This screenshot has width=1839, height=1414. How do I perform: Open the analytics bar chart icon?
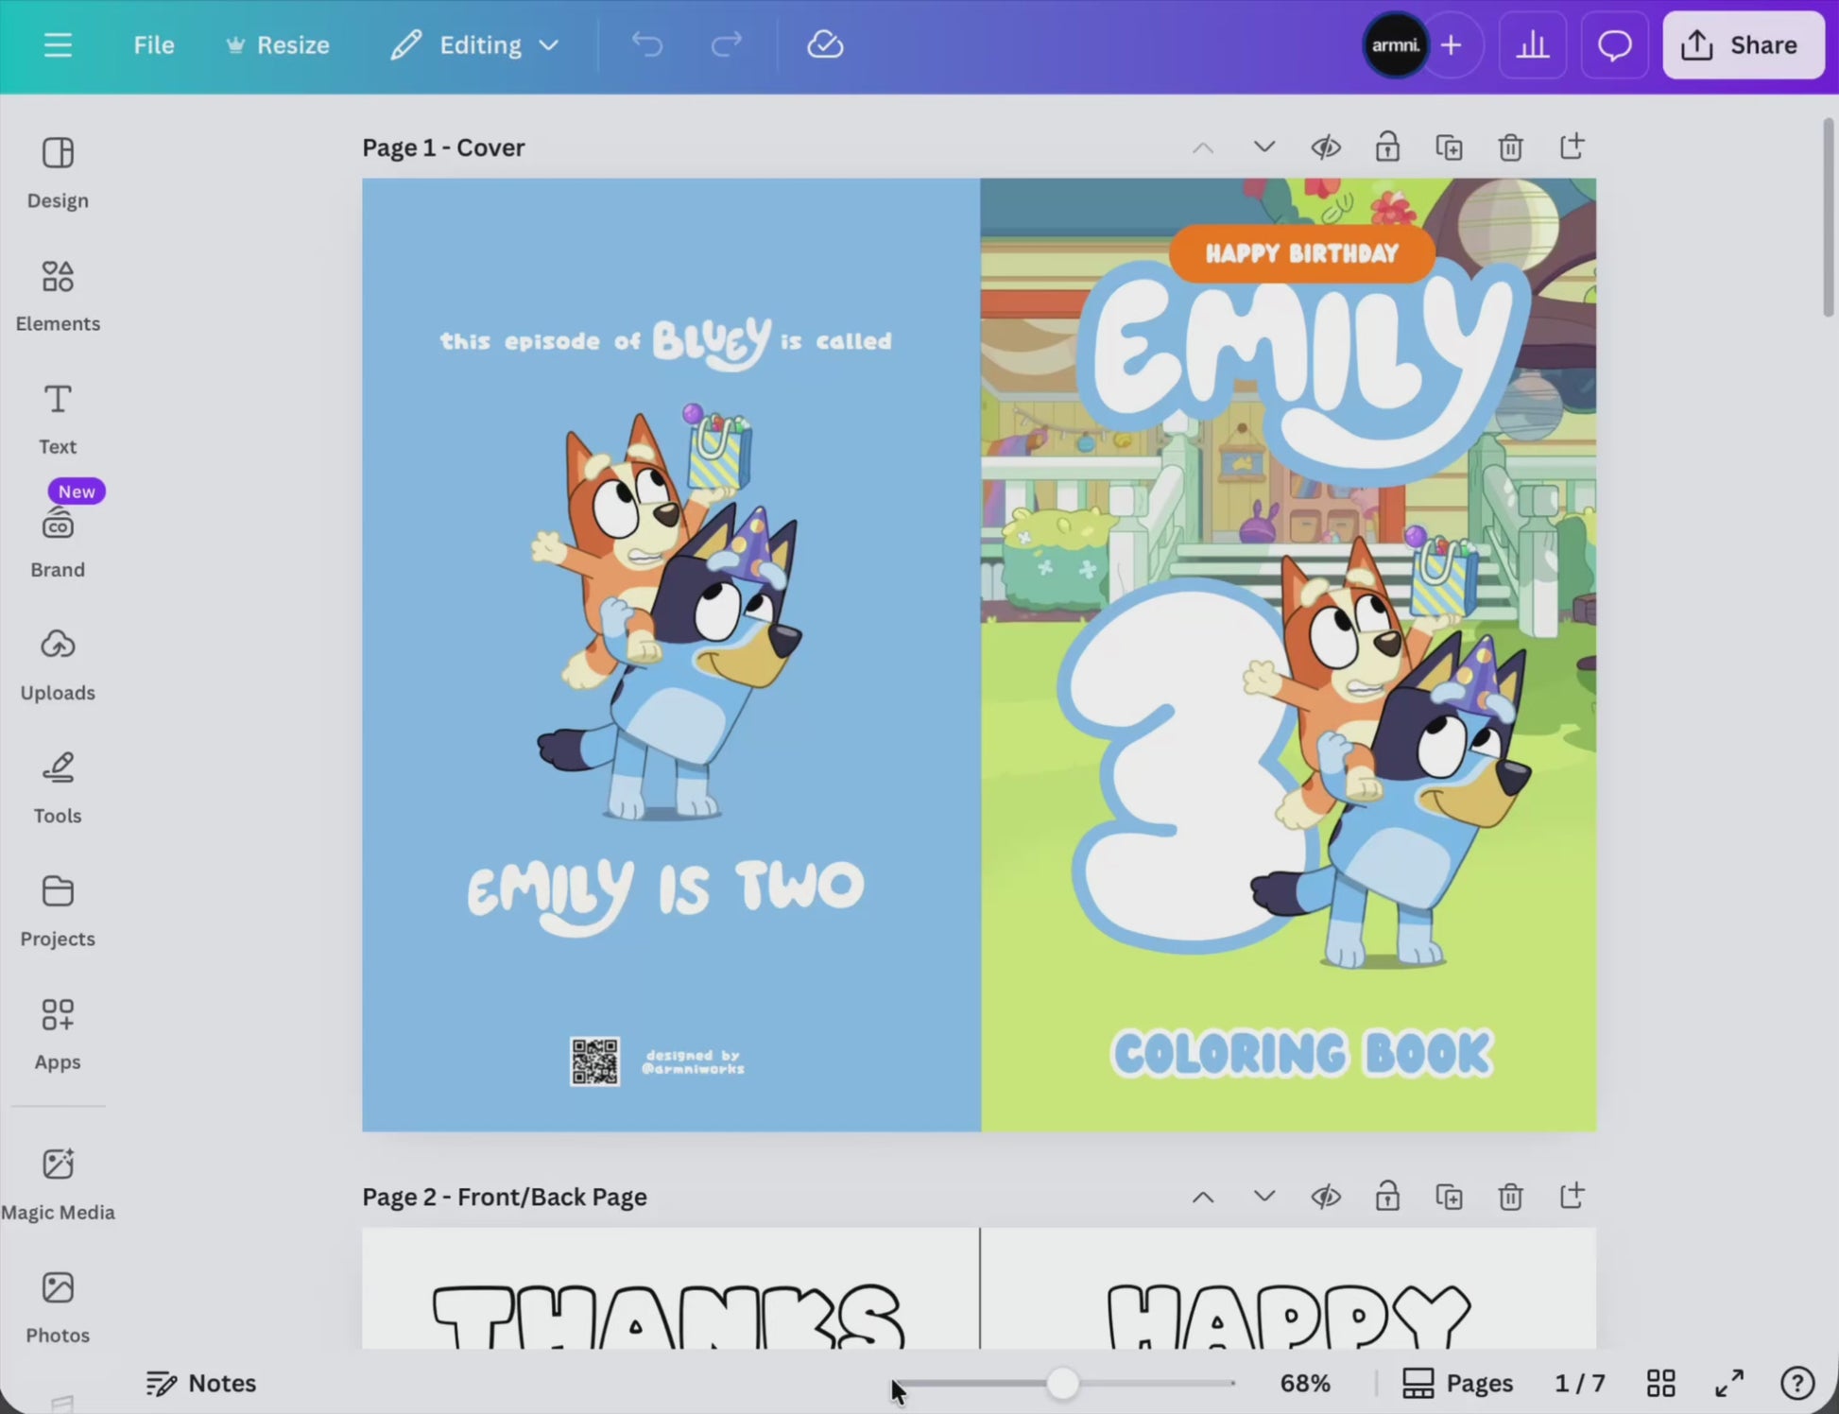(x=1532, y=45)
